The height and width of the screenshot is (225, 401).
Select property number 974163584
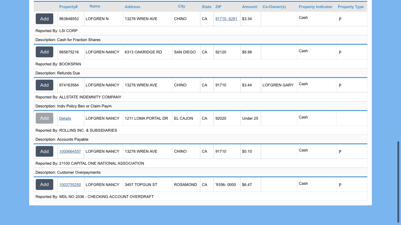(69, 85)
